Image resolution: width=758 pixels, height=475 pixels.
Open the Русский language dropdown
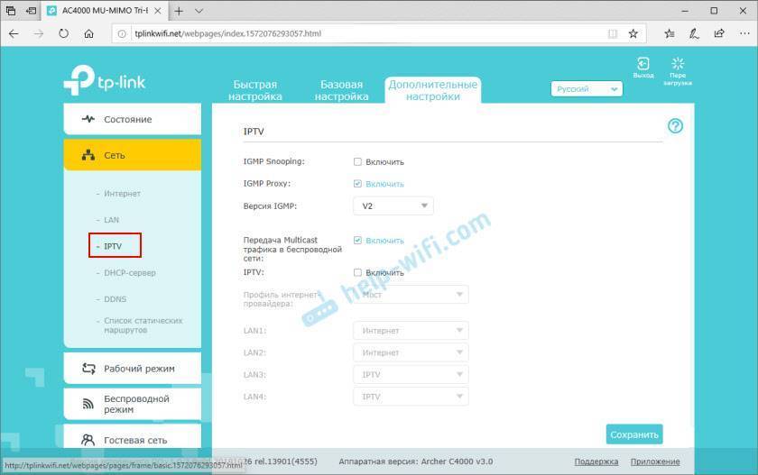[587, 89]
